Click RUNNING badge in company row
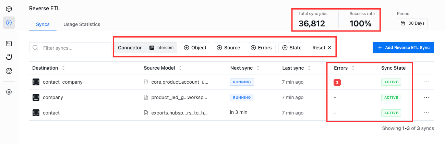The height and width of the screenshot is (144, 445). [x=242, y=97]
